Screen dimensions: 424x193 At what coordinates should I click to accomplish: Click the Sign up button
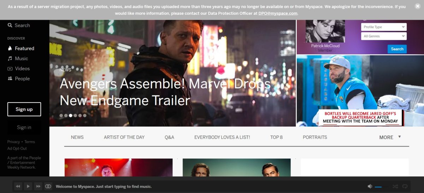pos(24,109)
